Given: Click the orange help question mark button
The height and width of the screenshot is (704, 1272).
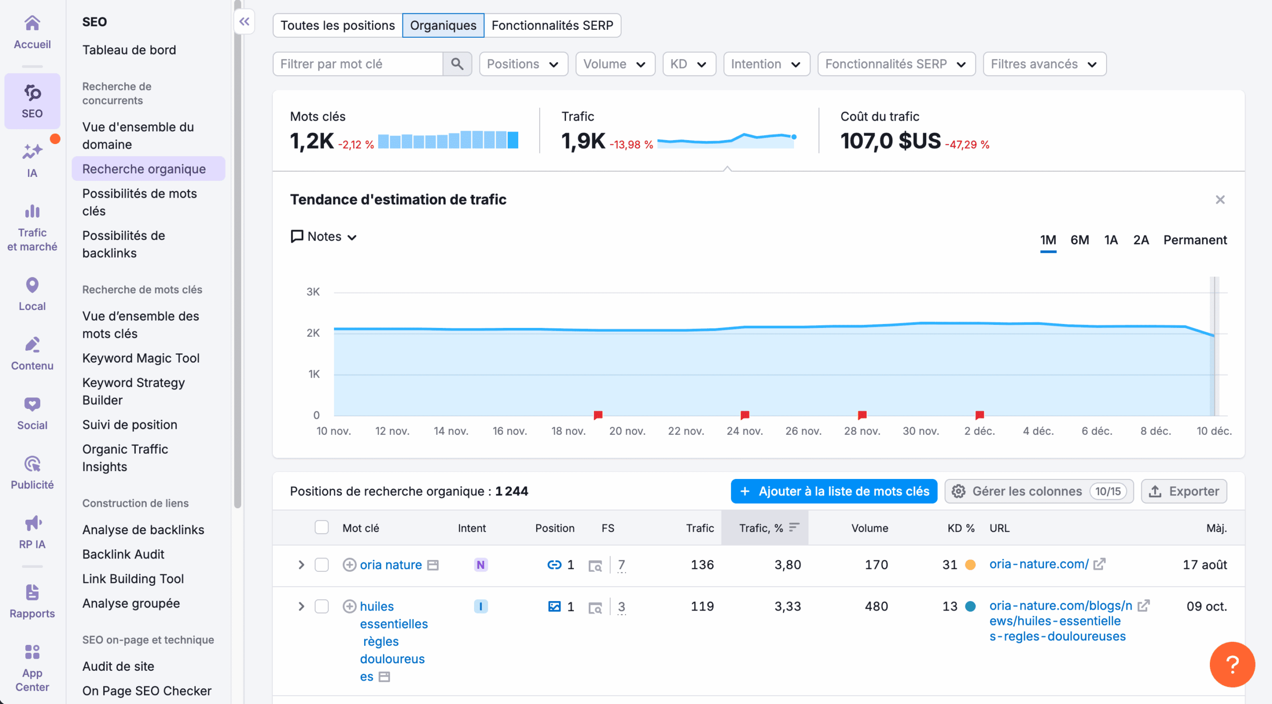Looking at the screenshot, I should (x=1232, y=664).
